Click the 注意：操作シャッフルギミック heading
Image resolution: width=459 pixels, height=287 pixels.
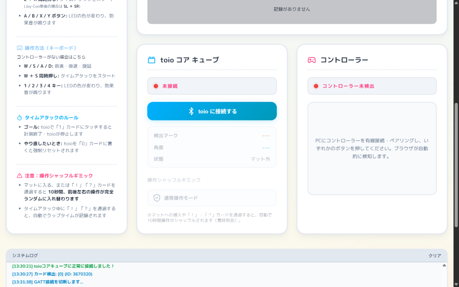point(59,176)
